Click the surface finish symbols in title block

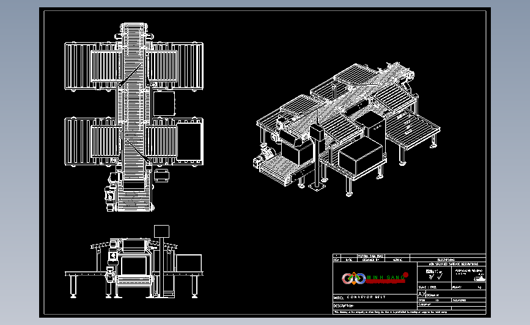(435, 274)
